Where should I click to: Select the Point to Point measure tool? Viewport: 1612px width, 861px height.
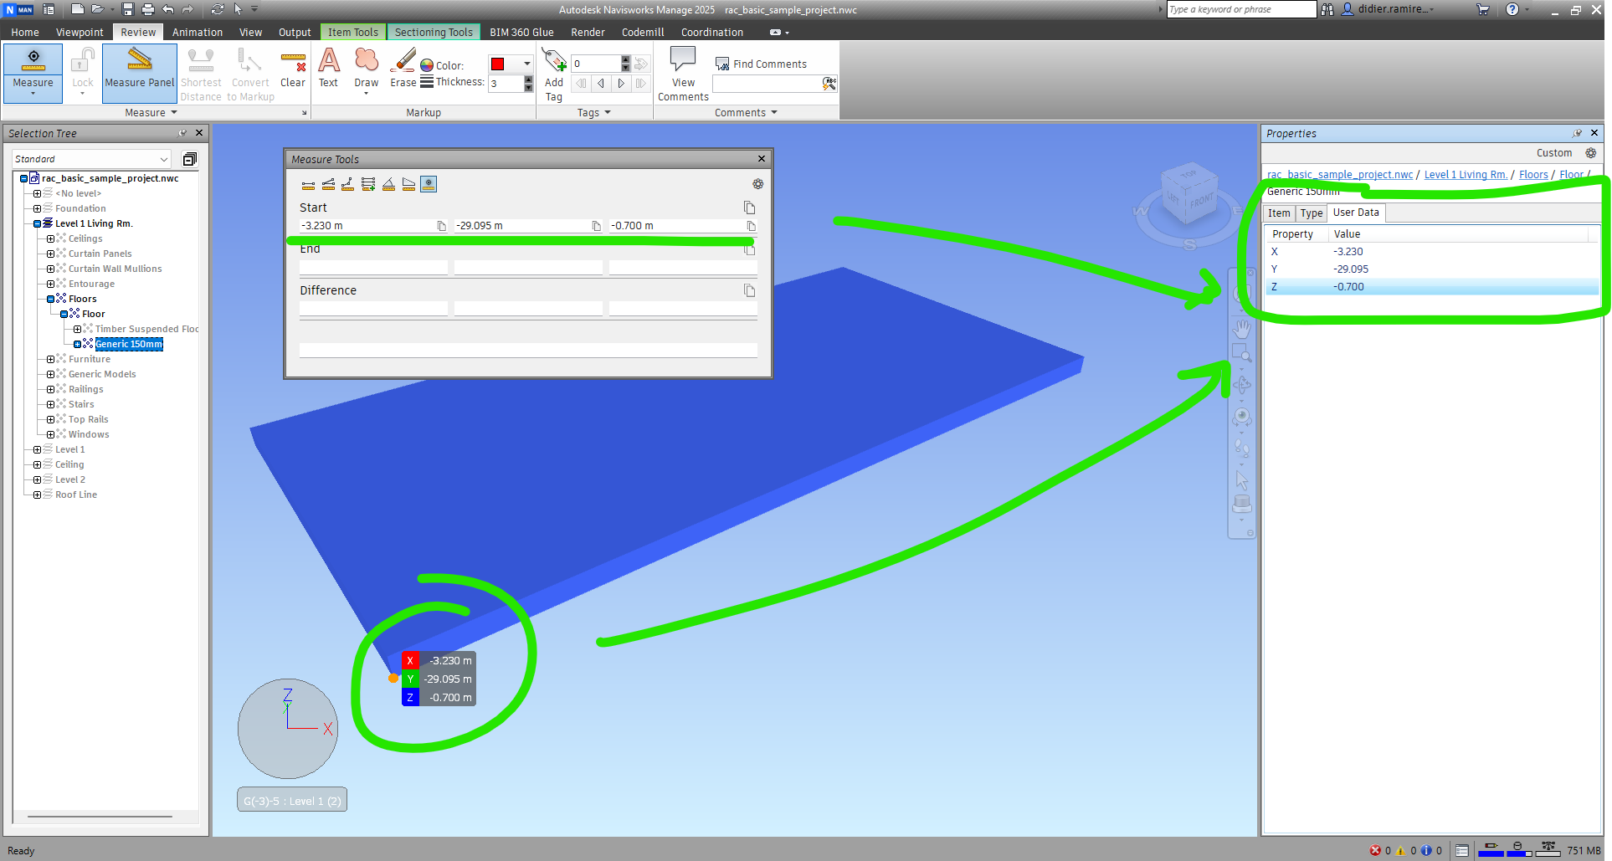coord(308,184)
